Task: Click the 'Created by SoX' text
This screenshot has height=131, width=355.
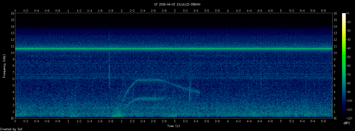Action: tap(11, 129)
